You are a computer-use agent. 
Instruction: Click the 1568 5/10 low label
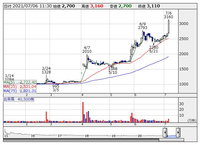coord(113,71)
